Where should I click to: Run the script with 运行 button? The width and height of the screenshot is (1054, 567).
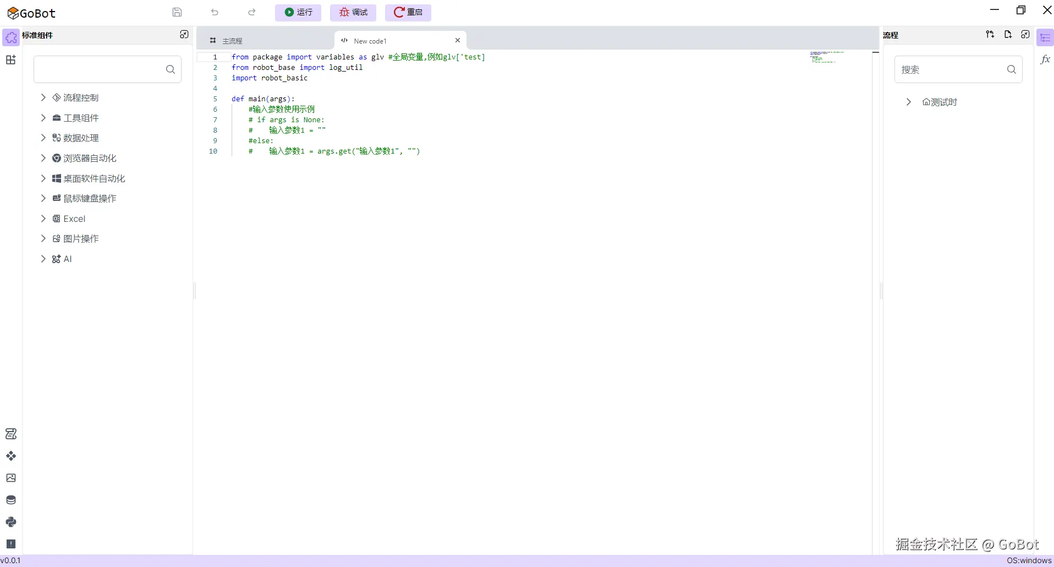298,13
